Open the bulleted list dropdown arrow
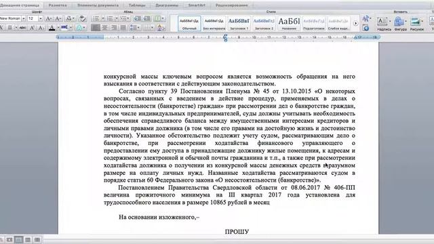This screenshot has width=434, height=244. click(x=102, y=18)
